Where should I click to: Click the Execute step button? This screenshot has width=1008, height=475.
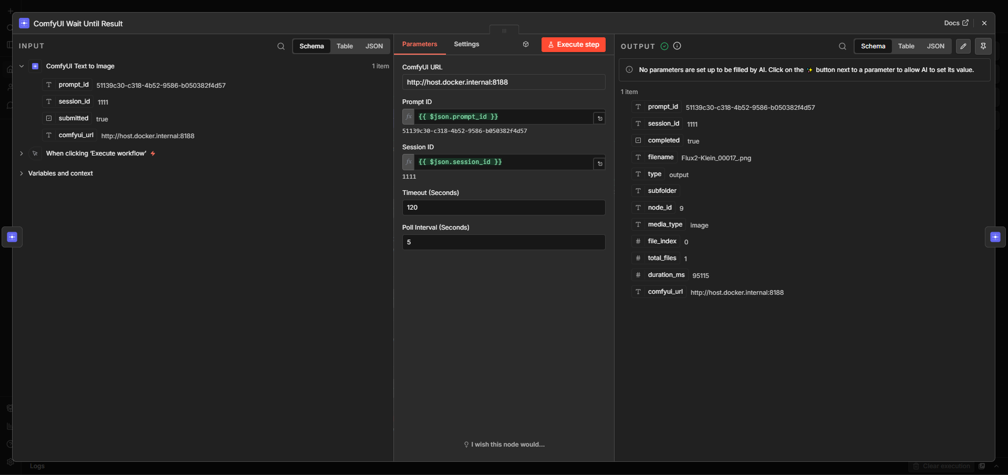[573, 45]
